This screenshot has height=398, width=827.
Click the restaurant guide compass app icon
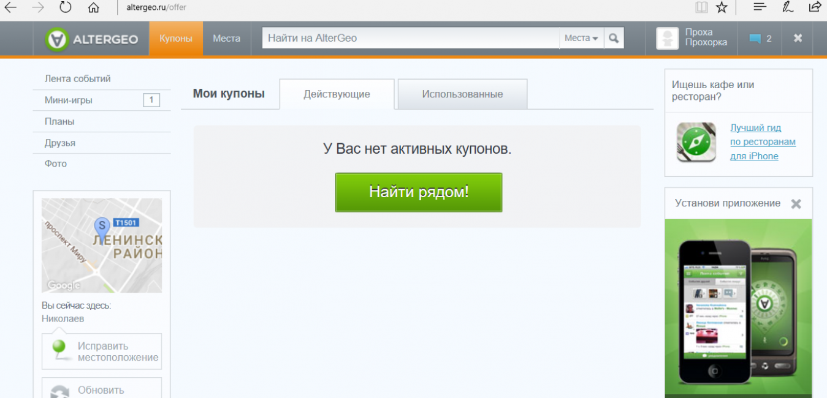coord(696,142)
